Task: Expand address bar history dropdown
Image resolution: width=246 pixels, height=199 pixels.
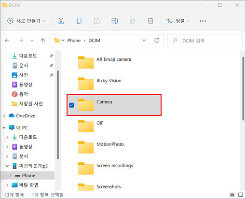Action: tap(144, 41)
